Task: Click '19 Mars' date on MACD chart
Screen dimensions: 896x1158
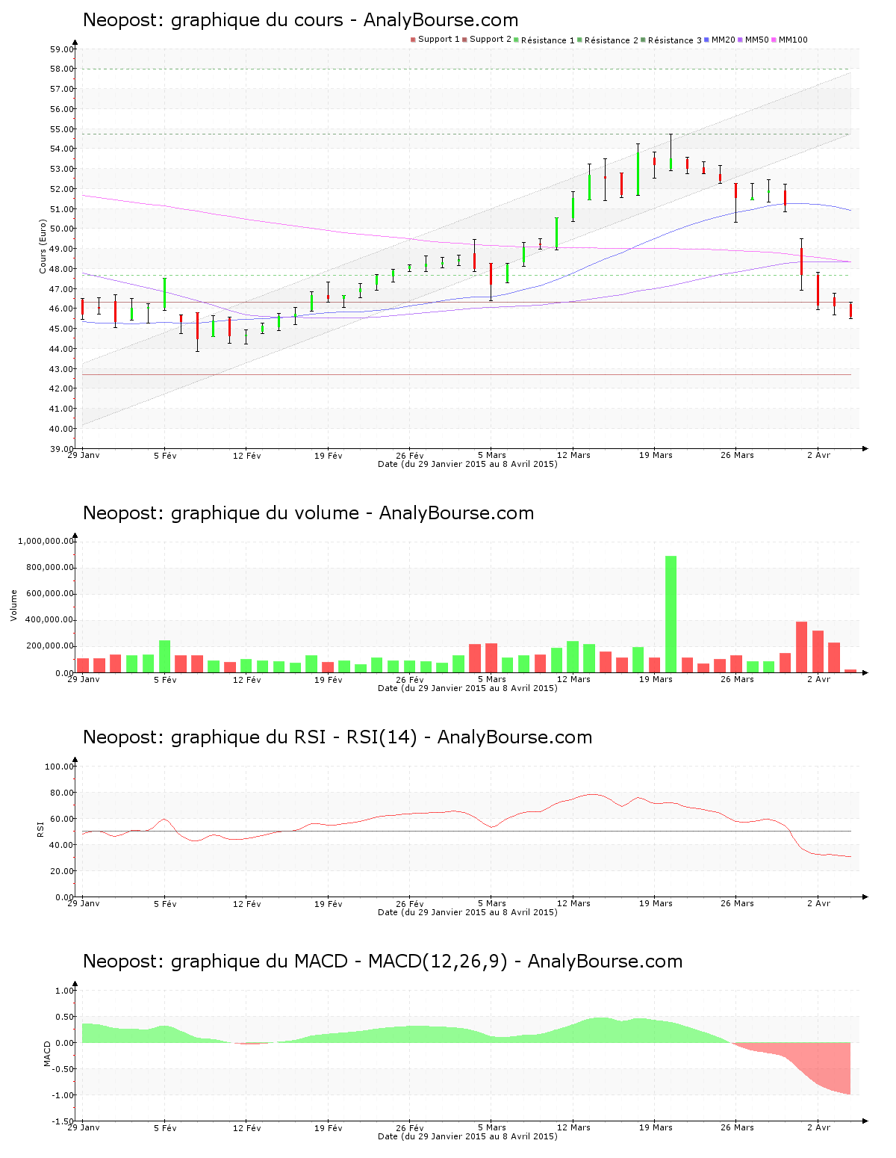Action: pos(656,1127)
